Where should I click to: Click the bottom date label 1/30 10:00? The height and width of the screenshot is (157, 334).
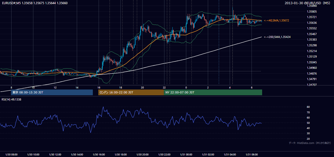coord(33,155)
